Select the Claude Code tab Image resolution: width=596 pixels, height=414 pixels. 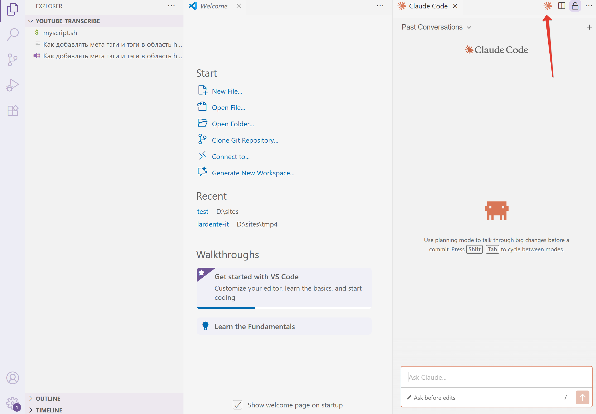click(428, 6)
